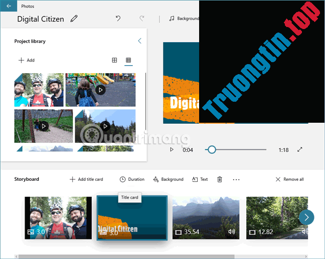Open Background music options

[184, 19]
